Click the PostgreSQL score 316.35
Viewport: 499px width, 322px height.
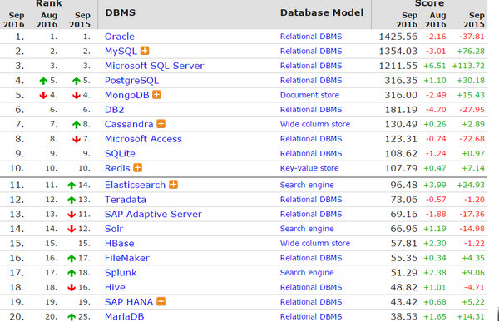click(401, 81)
